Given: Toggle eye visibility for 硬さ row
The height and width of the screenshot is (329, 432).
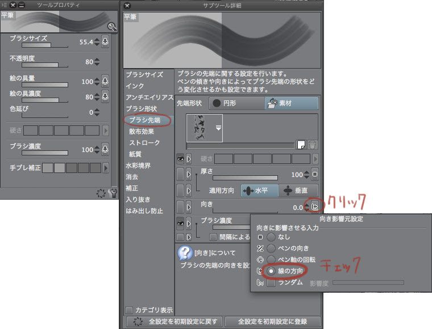Looking at the screenshot, I should (180, 159).
